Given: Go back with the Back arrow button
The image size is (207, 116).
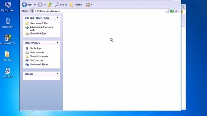Looking at the screenshot, I should point(27,5).
